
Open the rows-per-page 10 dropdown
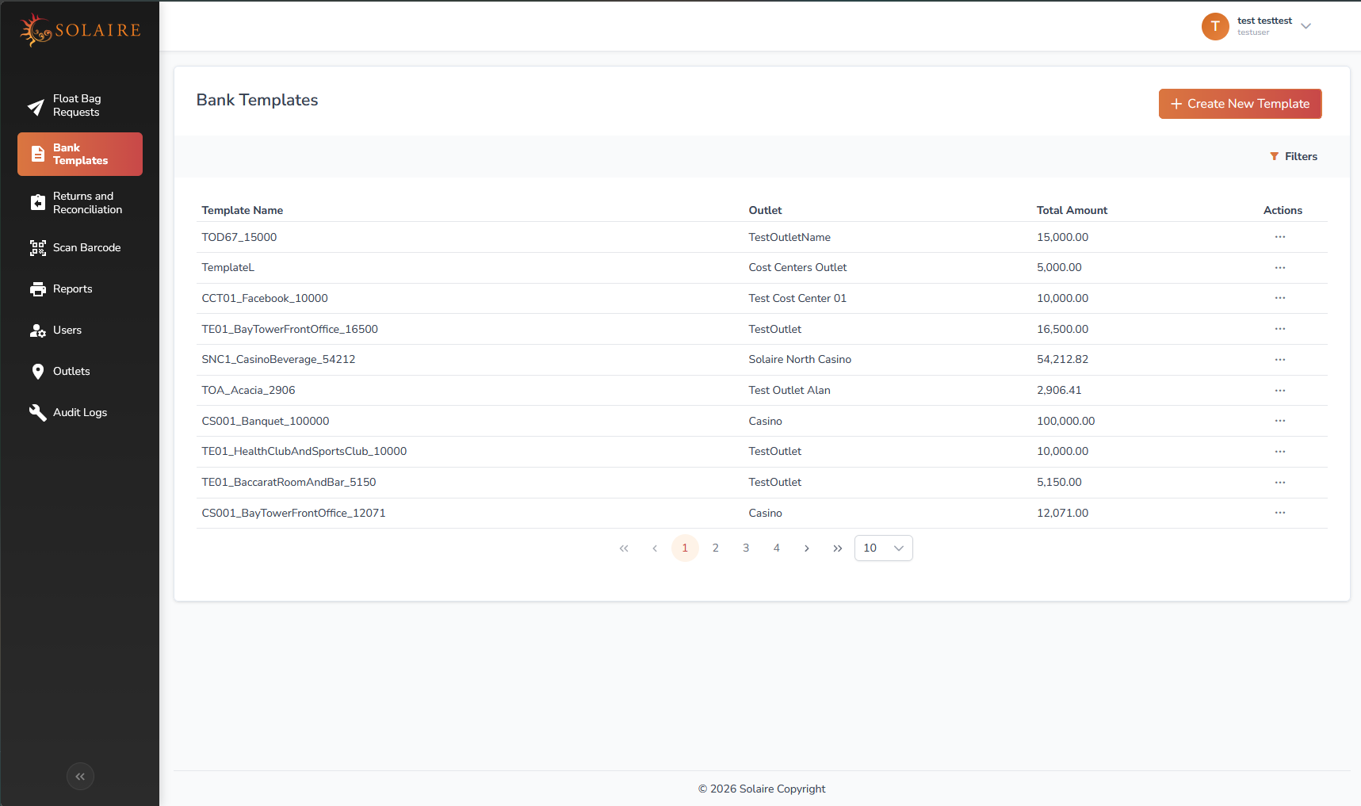coord(884,548)
